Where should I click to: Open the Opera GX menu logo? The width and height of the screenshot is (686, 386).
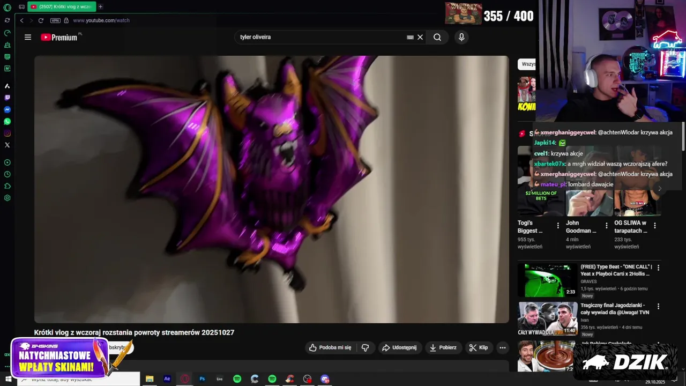click(x=7, y=8)
